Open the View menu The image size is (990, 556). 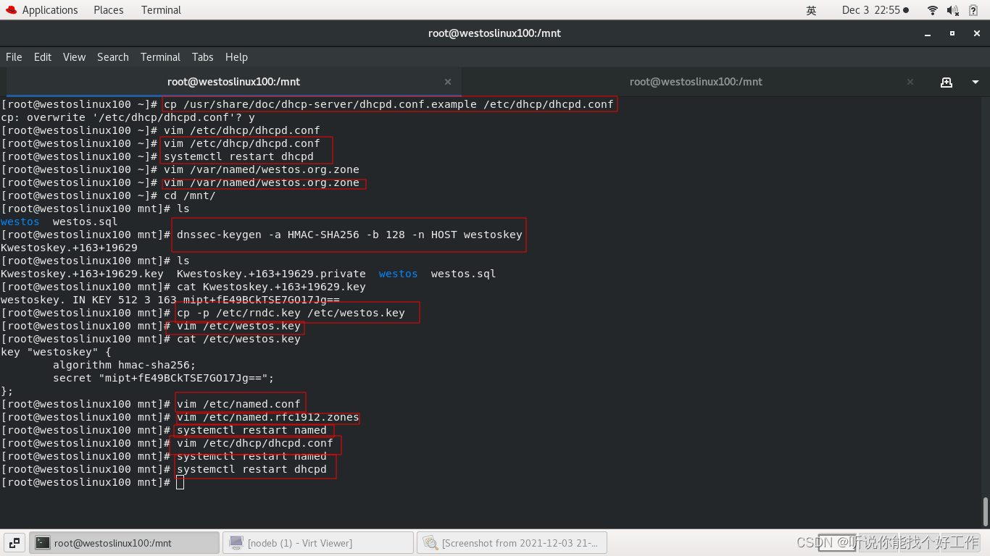[74, 57]
